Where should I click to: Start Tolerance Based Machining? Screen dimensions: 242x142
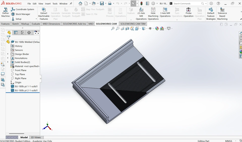222,14
